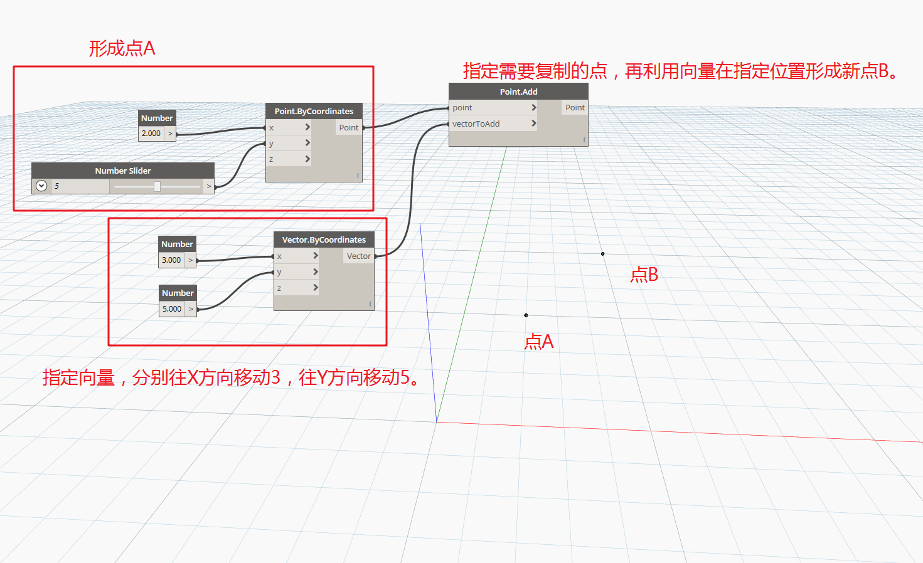Viewport: 923px width, 563px height.
Task: Expand the Number Slider settings chevron
Action: tap(41, 186)
